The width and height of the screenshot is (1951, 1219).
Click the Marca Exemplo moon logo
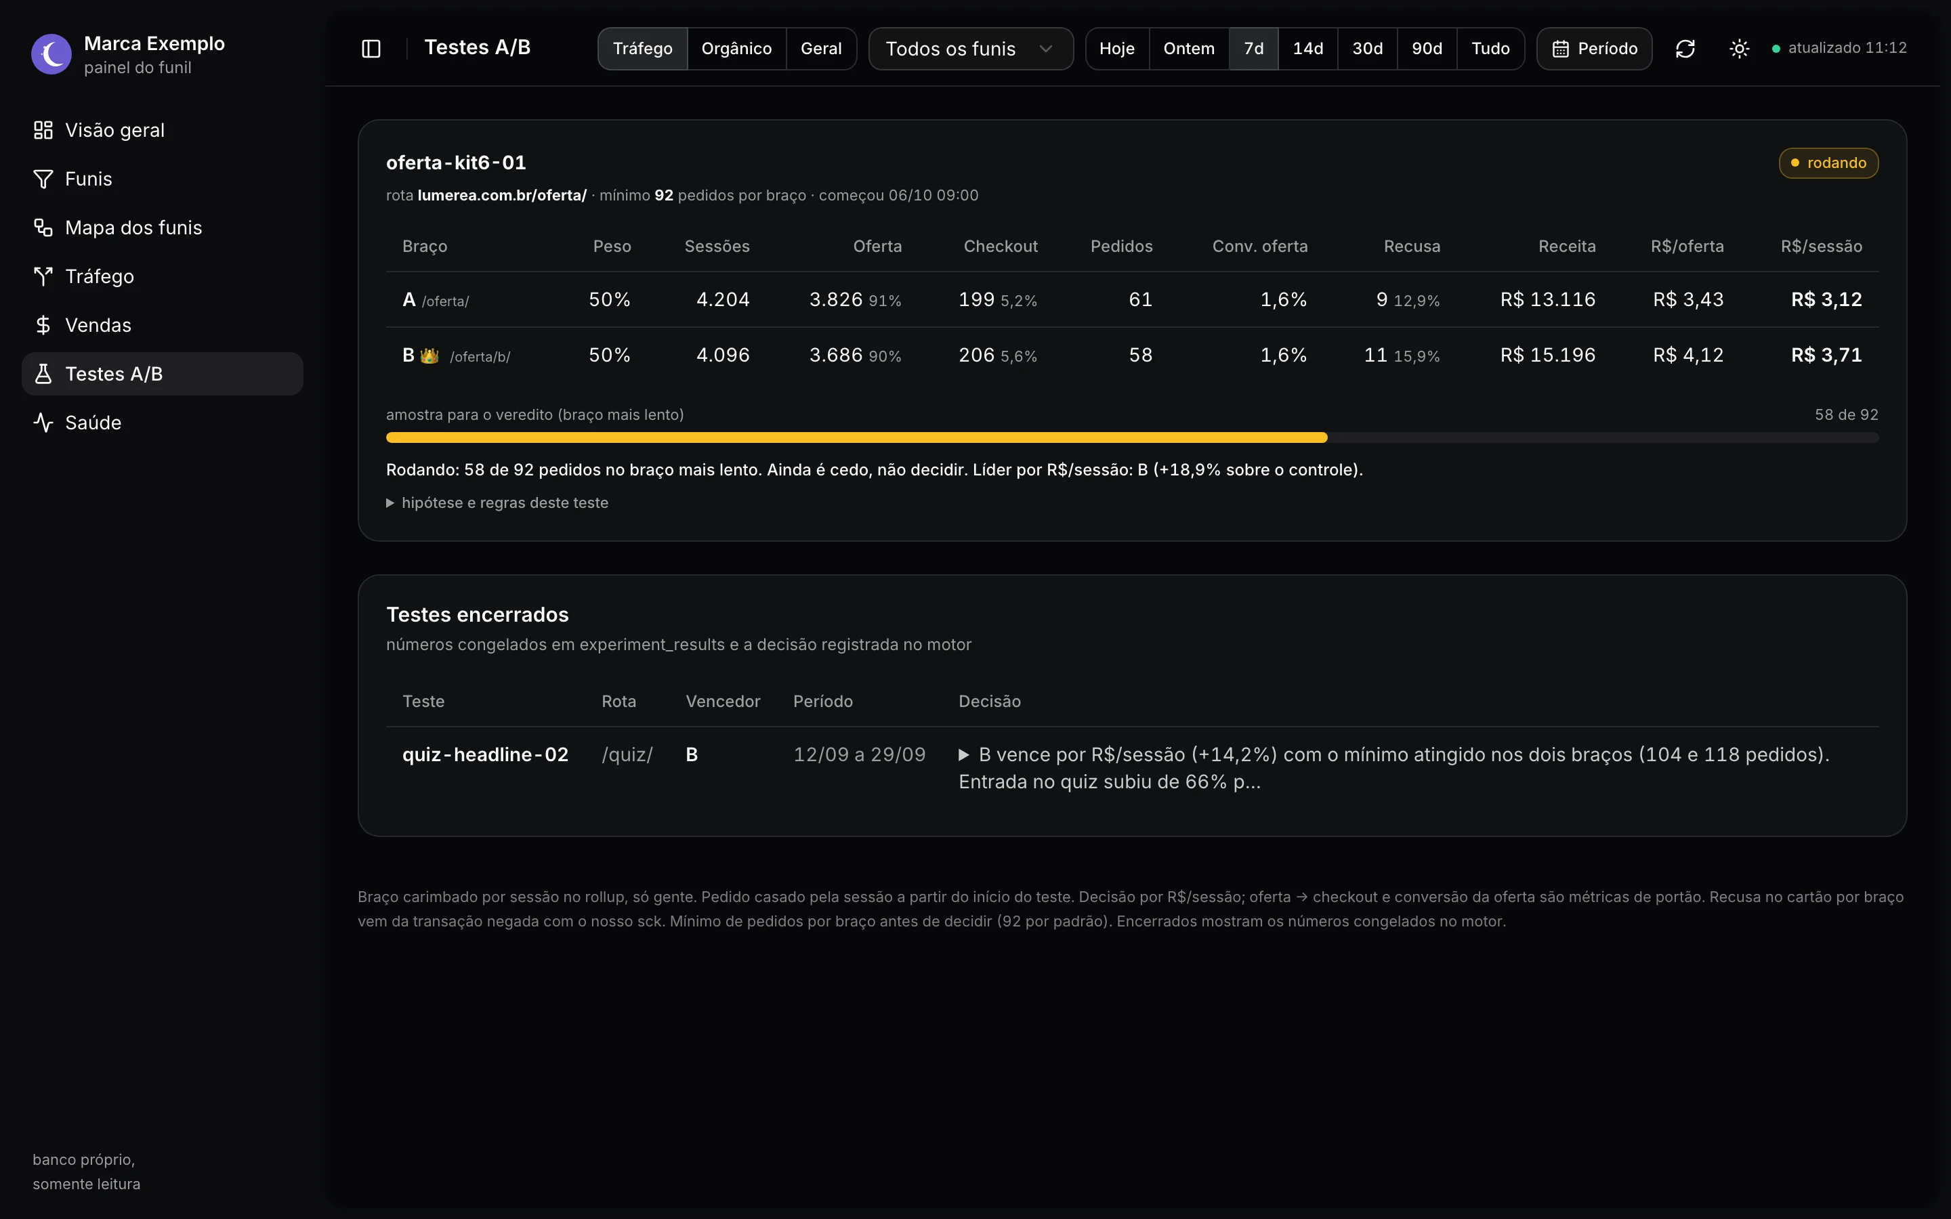tap(51, 54)
